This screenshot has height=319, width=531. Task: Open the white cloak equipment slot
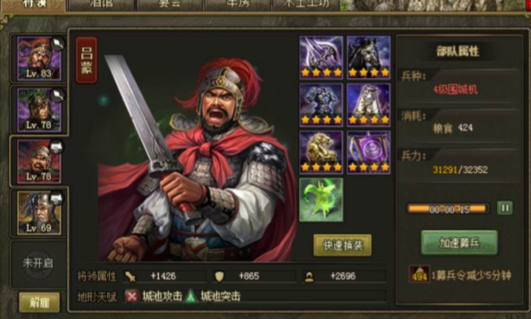point(368,105)
